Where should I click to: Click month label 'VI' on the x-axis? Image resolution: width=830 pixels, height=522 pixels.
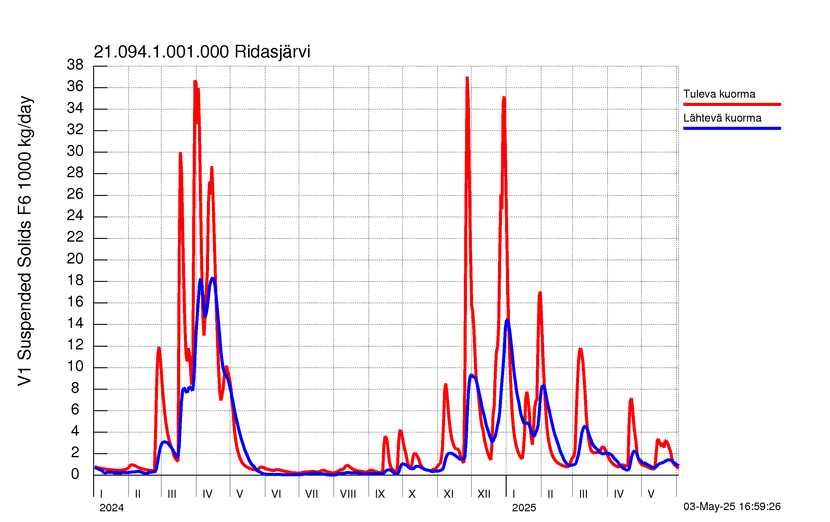276,494
